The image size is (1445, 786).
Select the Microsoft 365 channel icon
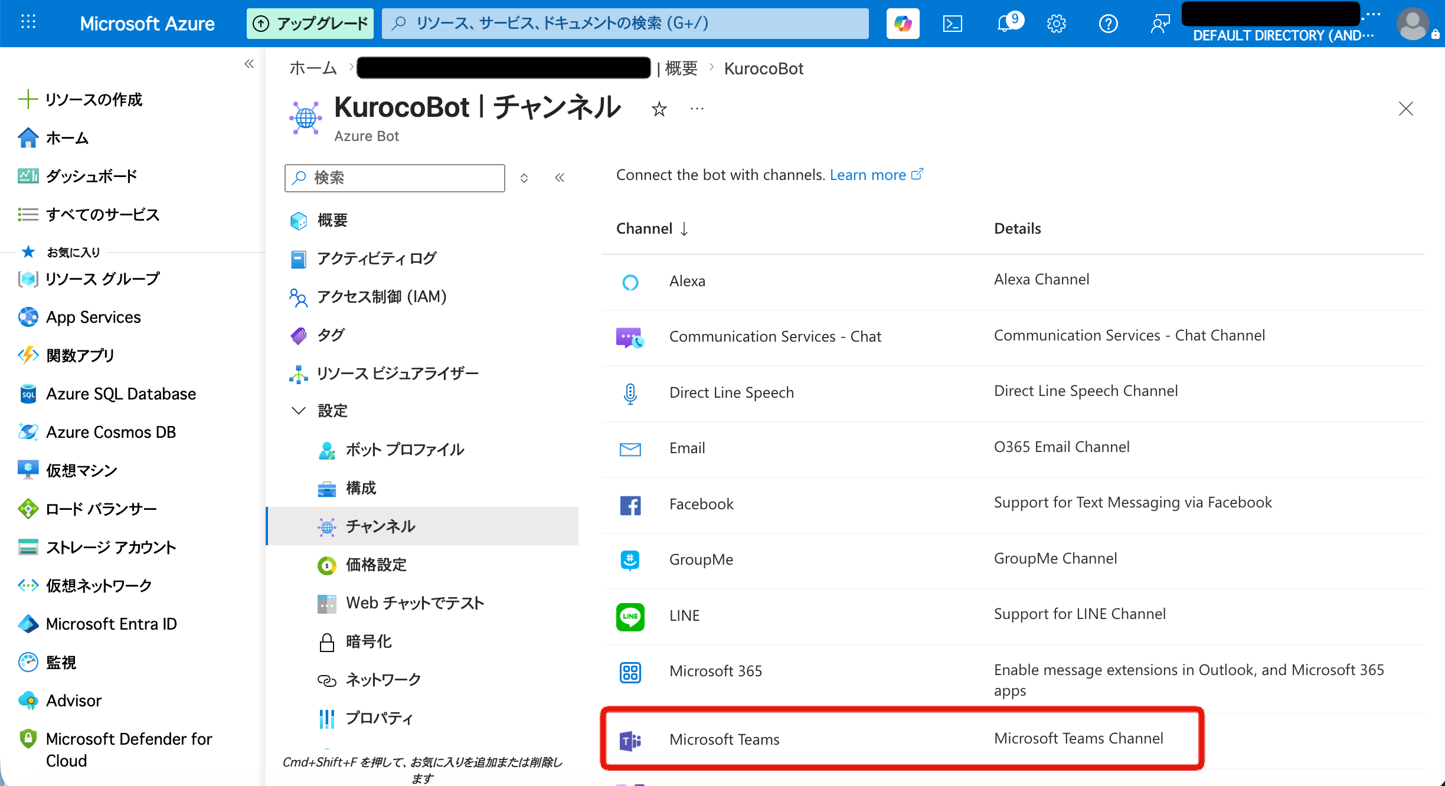(x=630, y=672)
